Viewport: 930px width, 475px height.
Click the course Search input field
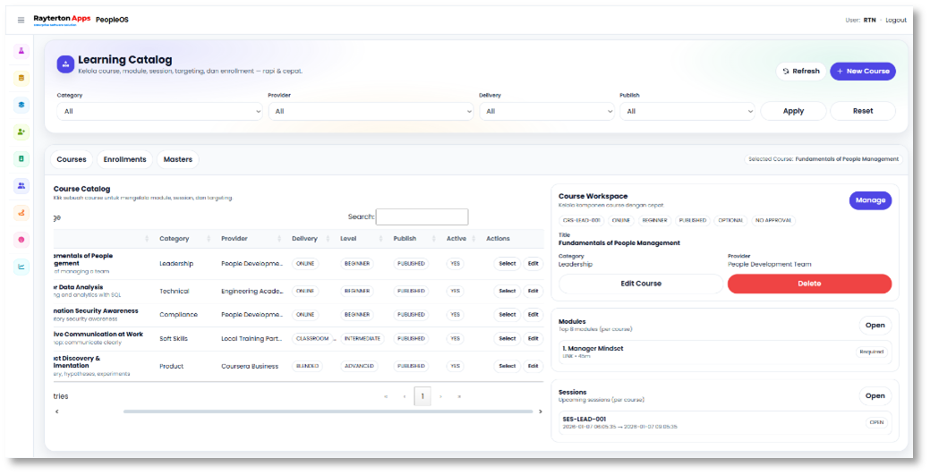click(422, 217)
